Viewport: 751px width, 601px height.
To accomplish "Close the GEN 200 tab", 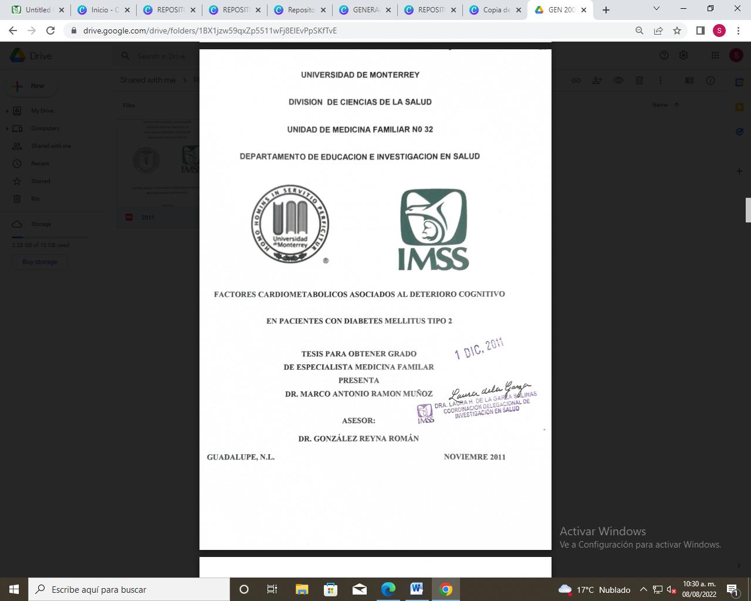I will point(584,10).
